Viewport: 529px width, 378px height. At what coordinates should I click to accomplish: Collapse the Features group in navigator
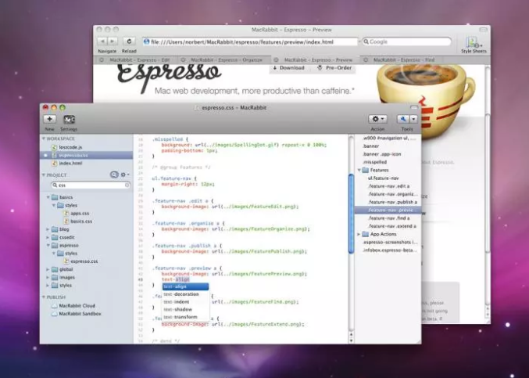pos(359,170)
